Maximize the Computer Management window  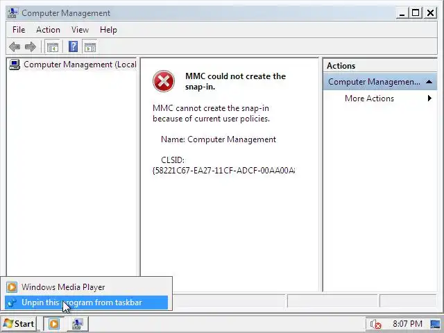click(x=416, y=12)
